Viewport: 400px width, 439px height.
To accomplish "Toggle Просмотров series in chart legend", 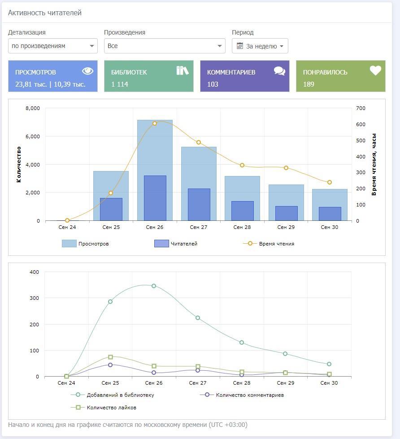I will [85, 244].
